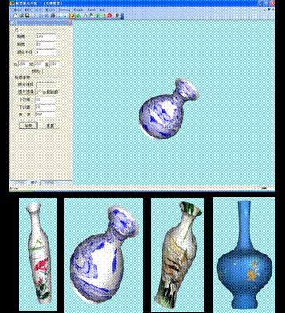Click the New document icon in toolbar

click(x=15, y=16)
